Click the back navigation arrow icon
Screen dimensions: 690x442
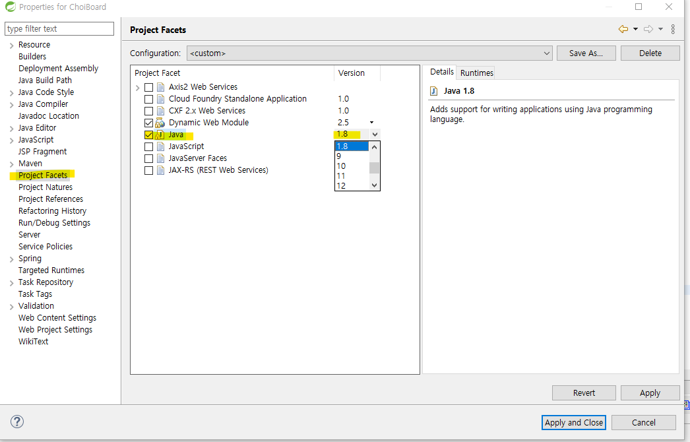coord(623,29)
